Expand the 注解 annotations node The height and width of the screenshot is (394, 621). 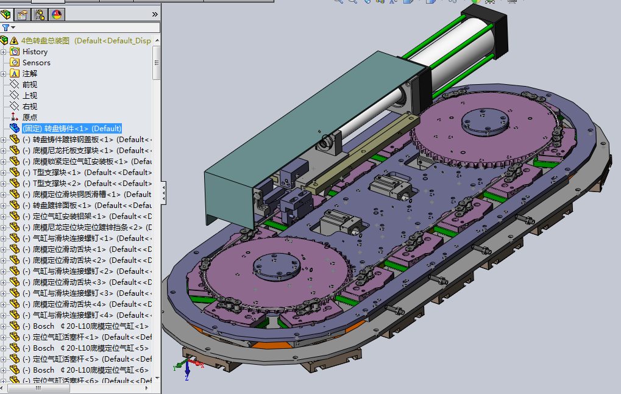click(x=4, y=74)
